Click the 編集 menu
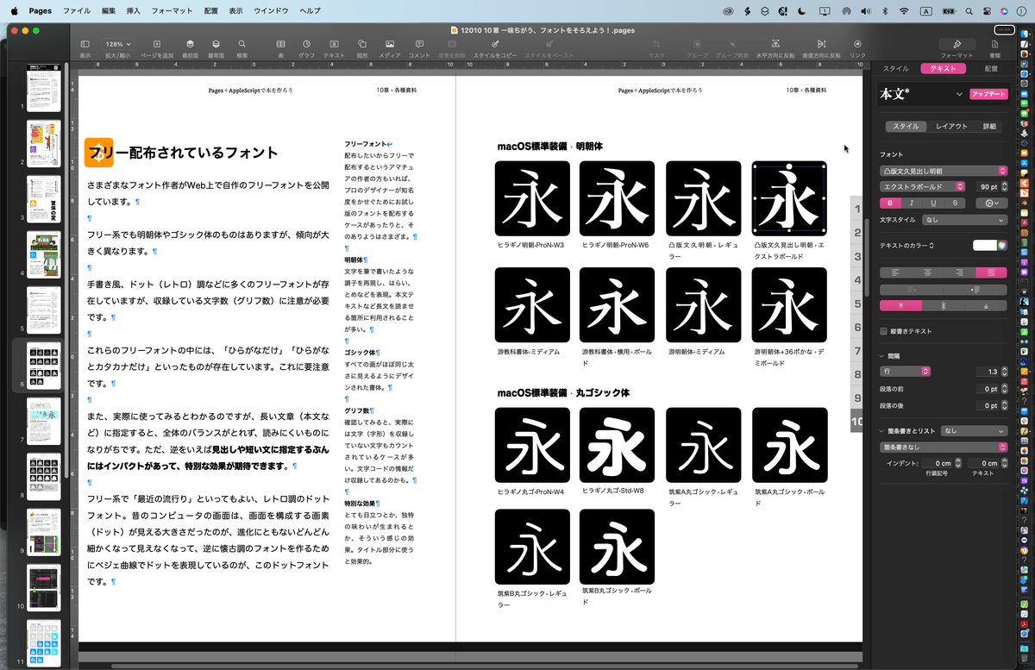The width and height of the screenshot is (1035, 670). (x=109, y=11)
